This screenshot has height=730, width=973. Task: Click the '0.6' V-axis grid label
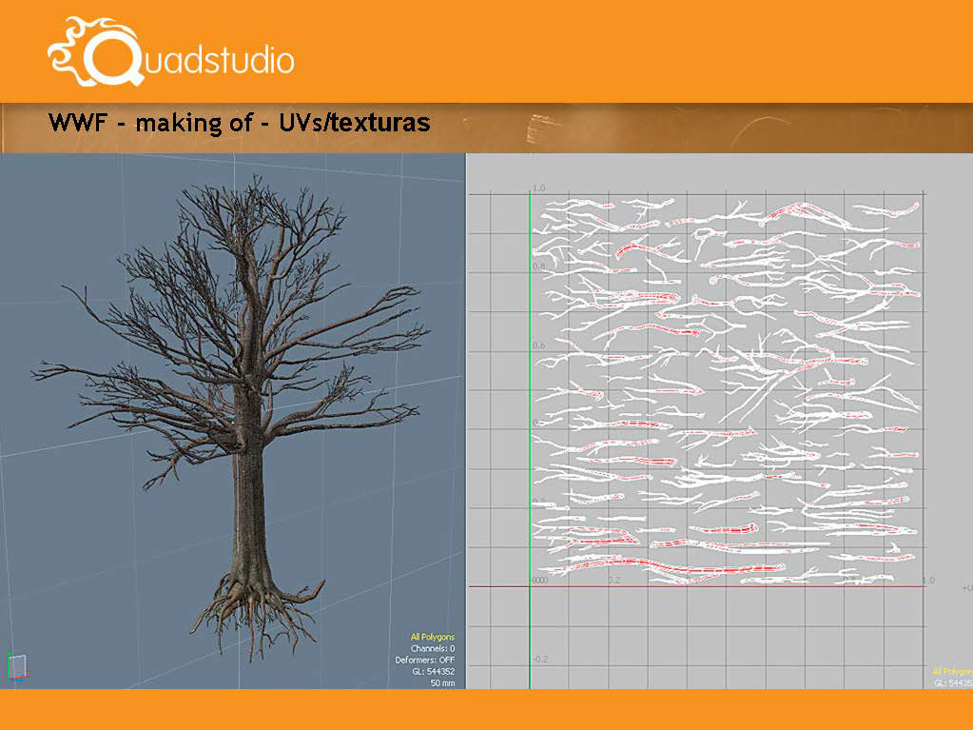tap(538, 345)
